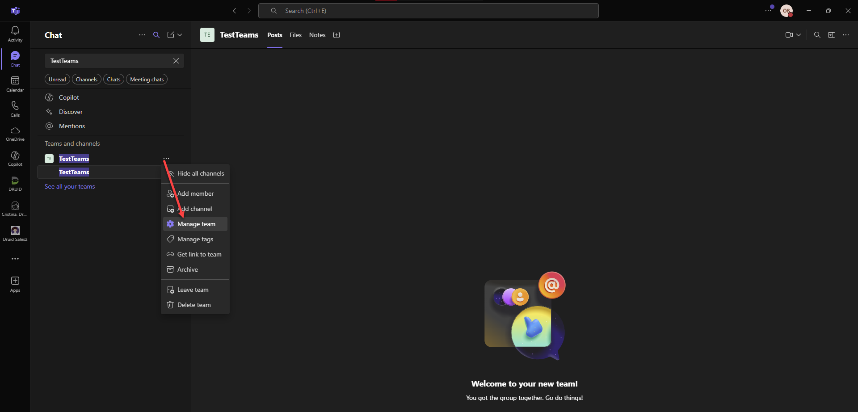
Task: Choose Add channel from context menu
Action: point(195,209)
